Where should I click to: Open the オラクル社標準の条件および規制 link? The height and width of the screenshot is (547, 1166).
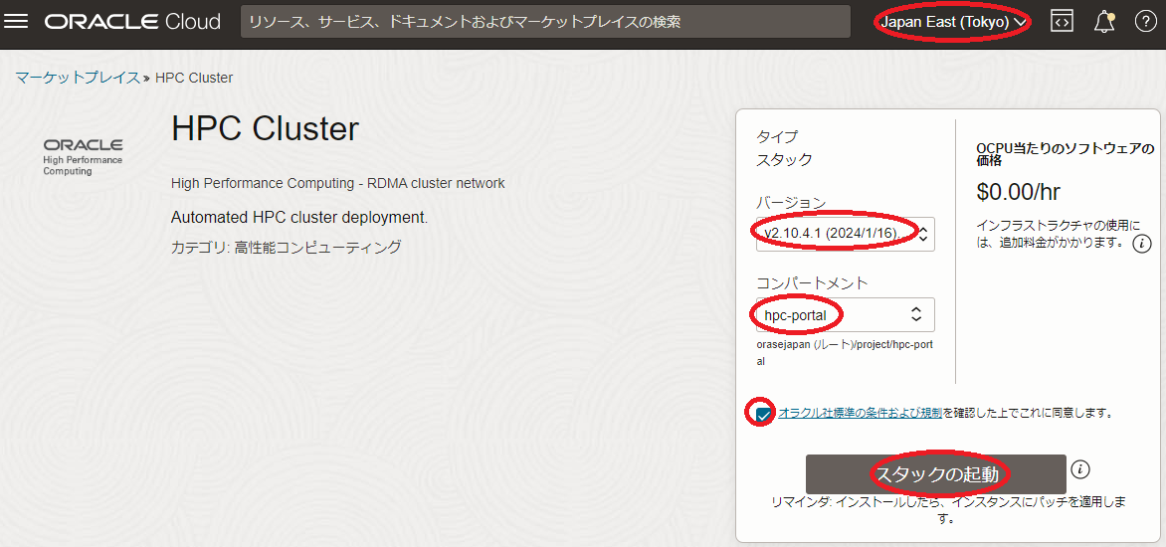point(860,412)
